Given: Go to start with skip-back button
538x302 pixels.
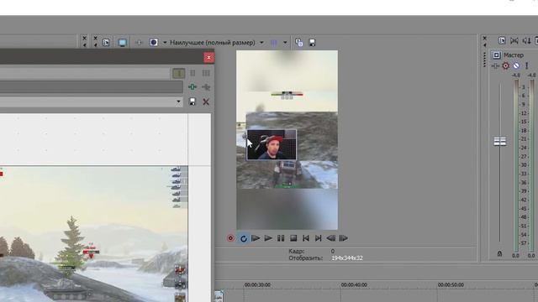Looking at the screenshot, I should (306, 238).
